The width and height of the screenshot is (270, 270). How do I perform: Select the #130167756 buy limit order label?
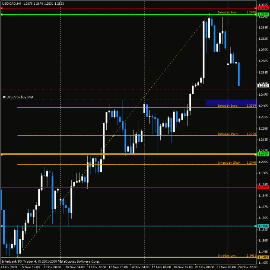coord(18,97)
